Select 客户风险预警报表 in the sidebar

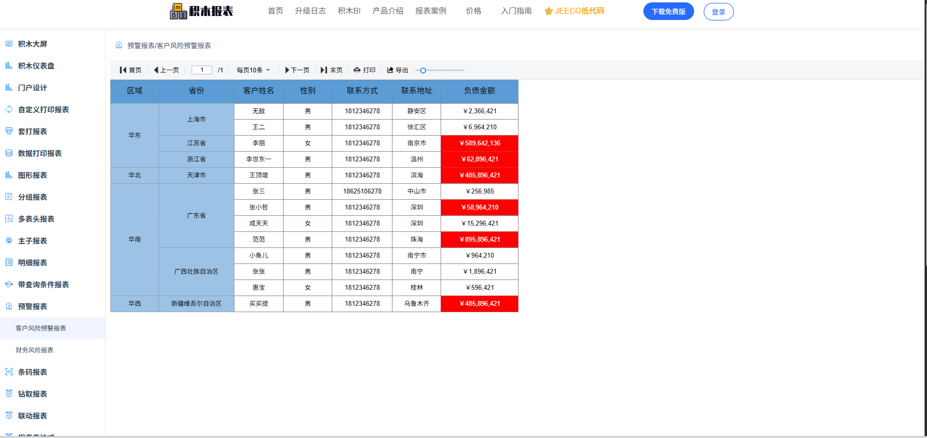click(41, 328)
